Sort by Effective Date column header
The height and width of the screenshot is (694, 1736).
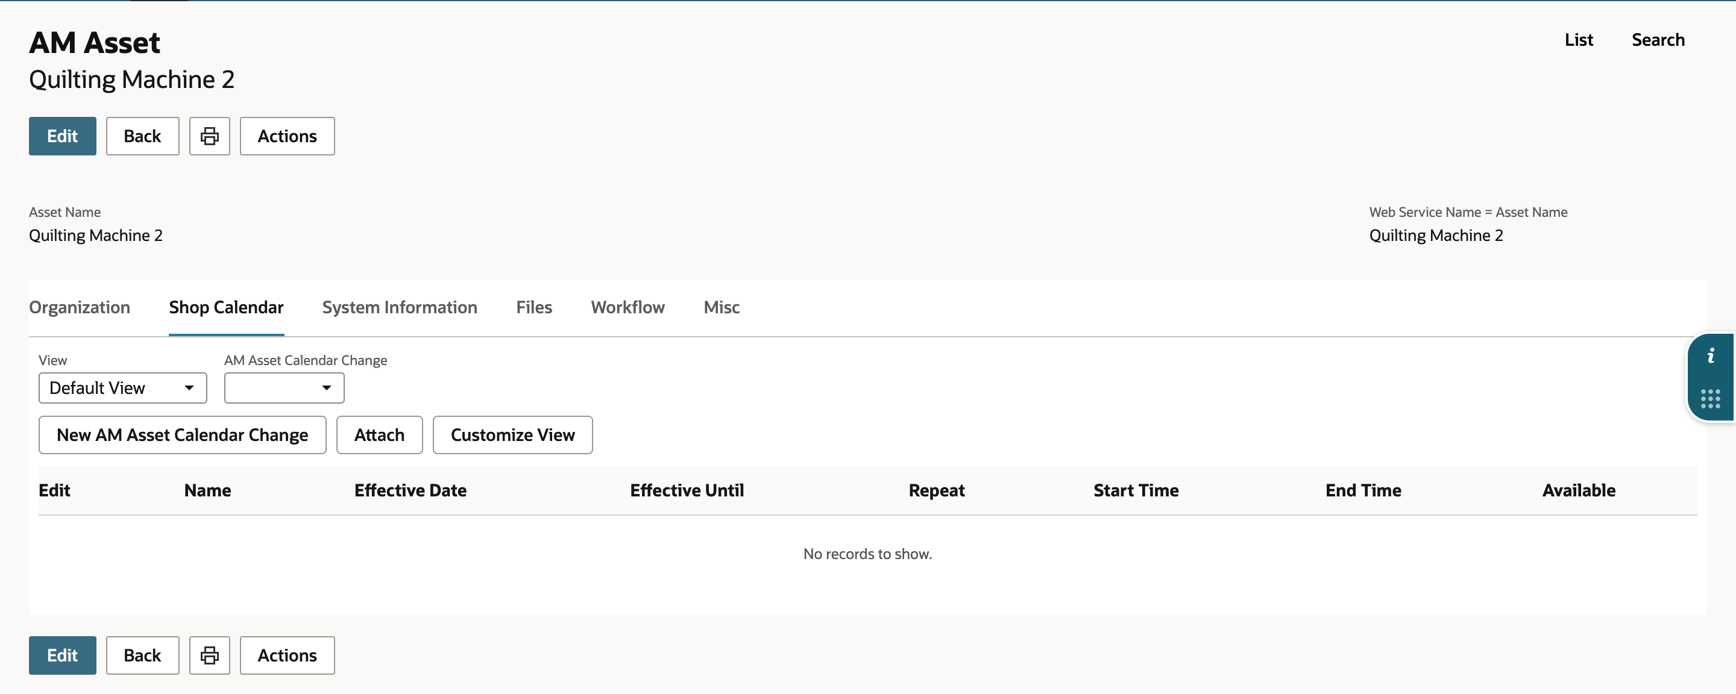pos(410,490)
